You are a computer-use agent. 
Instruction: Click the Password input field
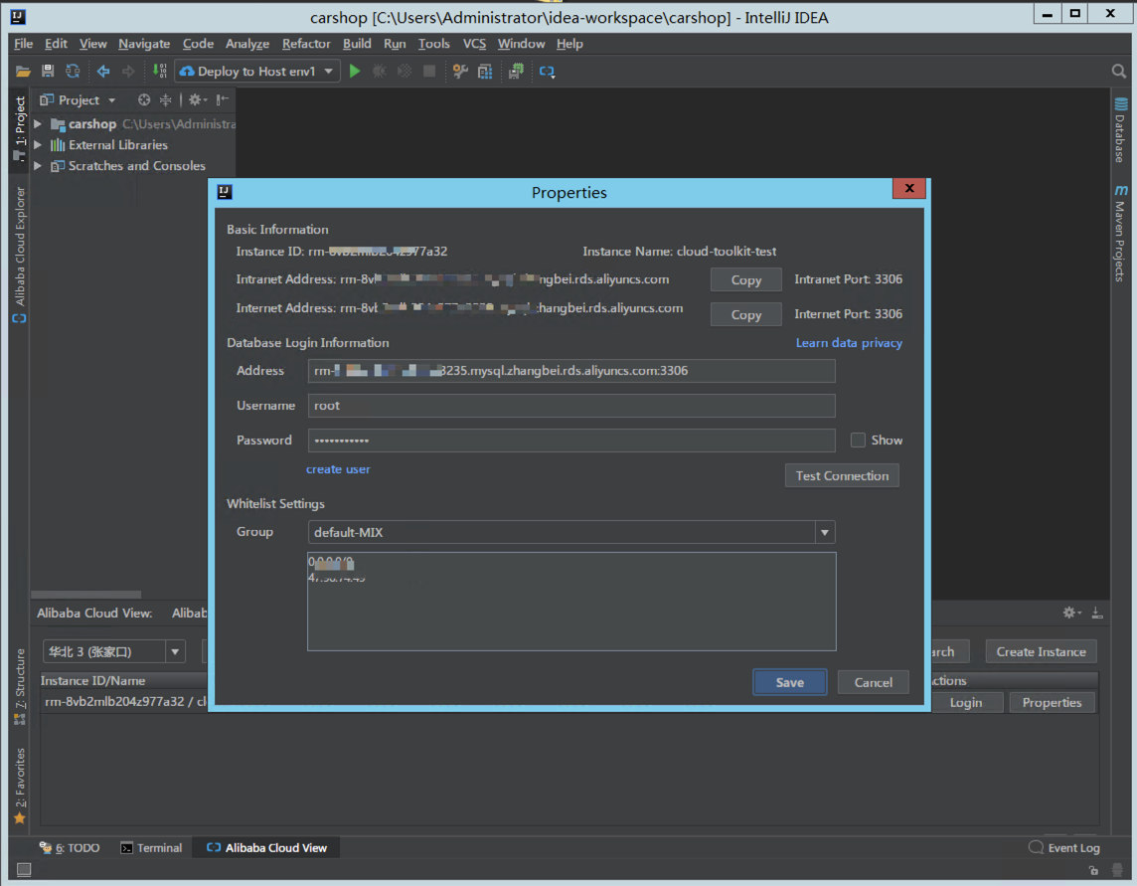571,441
